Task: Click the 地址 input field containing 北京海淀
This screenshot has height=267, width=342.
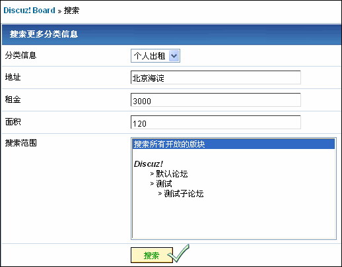Action: 216,78
